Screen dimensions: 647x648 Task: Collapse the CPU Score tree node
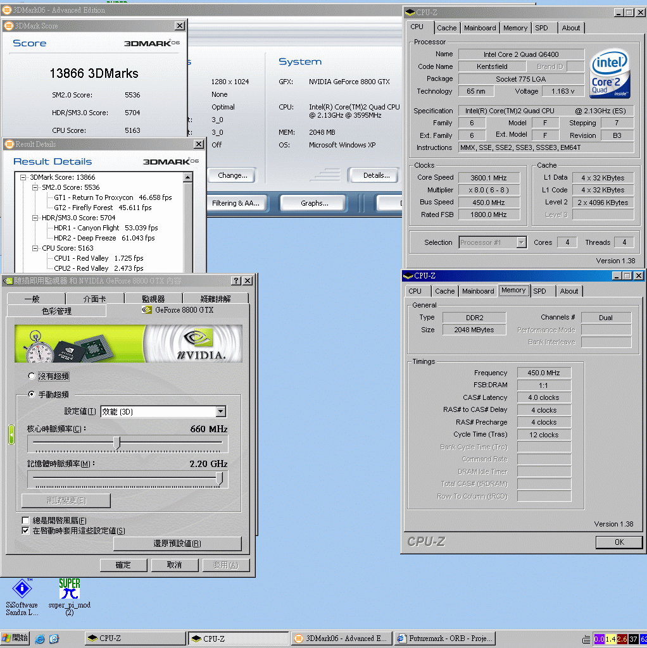(x=35, y=248)
